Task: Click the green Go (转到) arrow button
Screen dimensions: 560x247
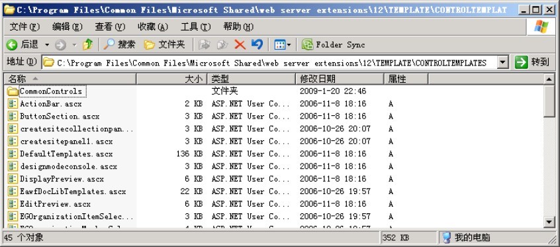Action: click(522, 62)
